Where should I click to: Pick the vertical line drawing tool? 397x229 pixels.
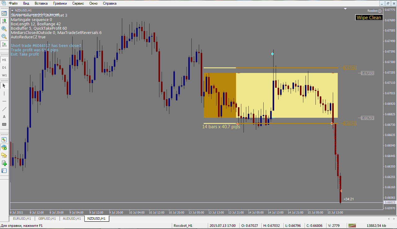(x=4, y=93)
